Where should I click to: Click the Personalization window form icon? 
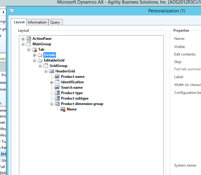[11, 11]
